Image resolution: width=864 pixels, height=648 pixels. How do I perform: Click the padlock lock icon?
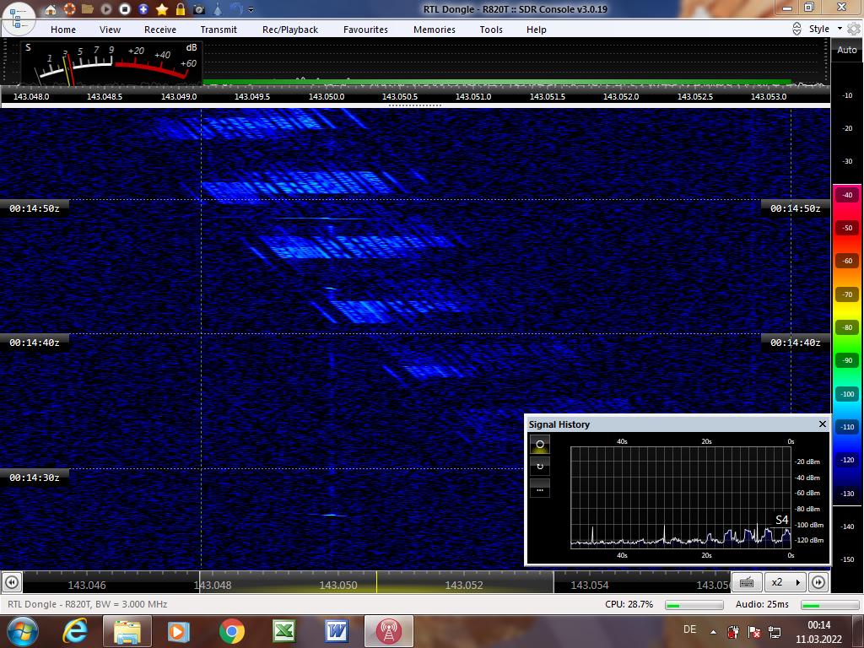181,9
